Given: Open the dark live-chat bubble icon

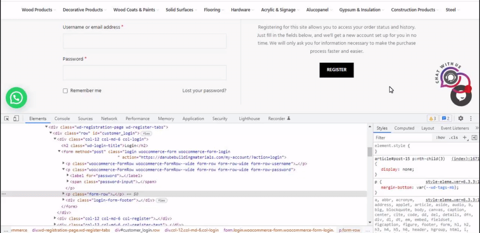Looking at the screenshot, I should point(461,96).
